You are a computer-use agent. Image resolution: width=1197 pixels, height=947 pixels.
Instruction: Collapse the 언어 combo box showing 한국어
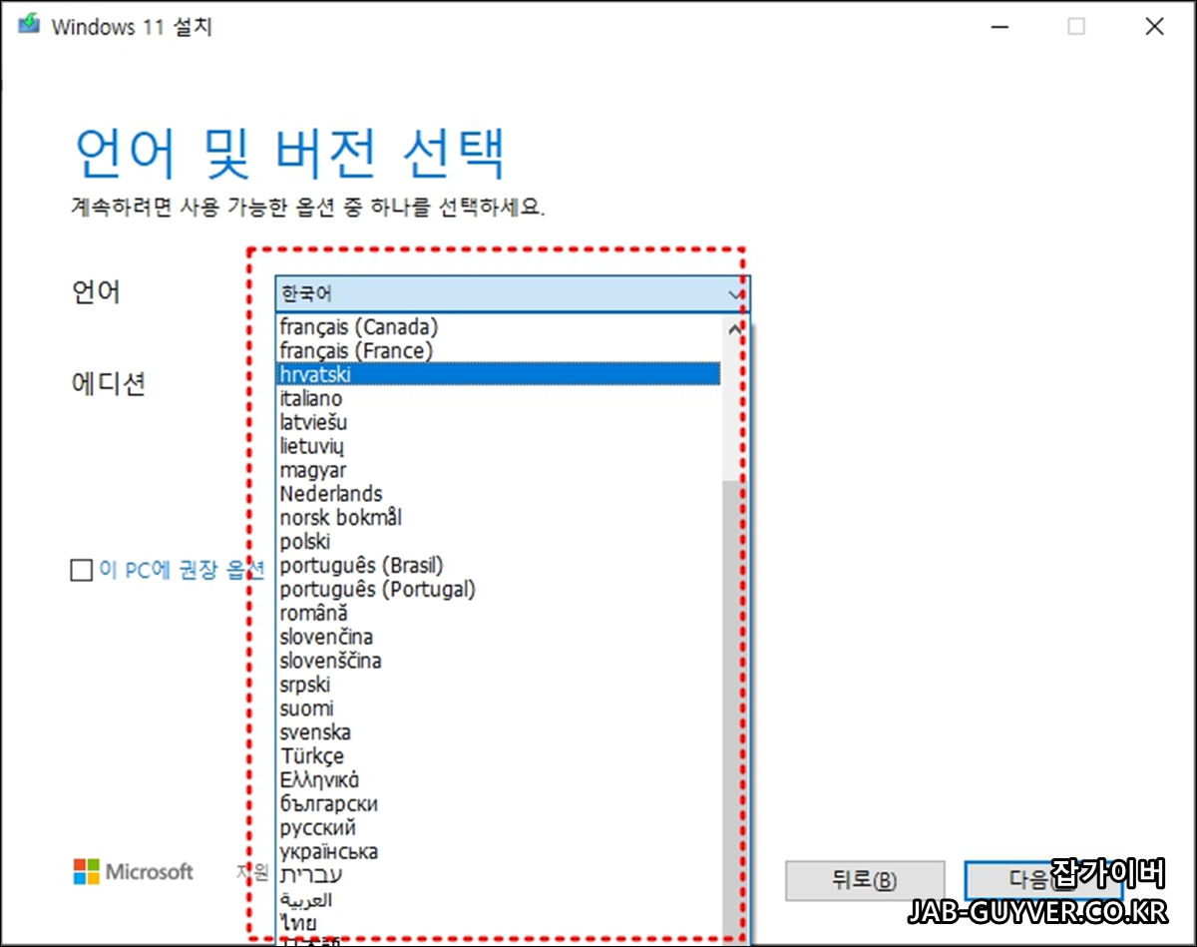coord(513,294)
